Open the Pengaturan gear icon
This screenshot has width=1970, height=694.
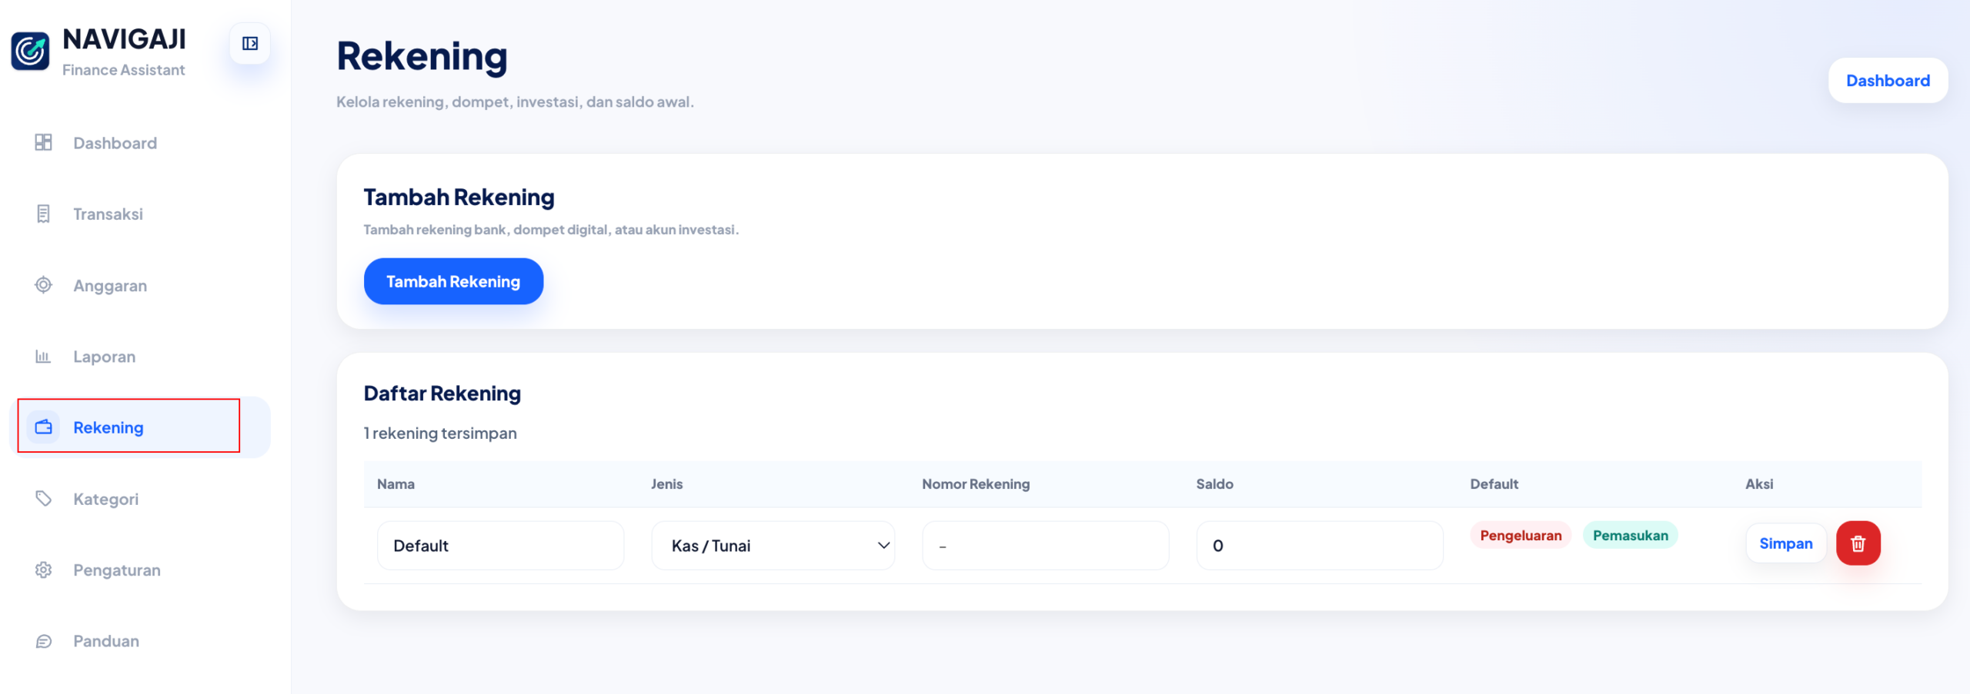tap(44, 569)
